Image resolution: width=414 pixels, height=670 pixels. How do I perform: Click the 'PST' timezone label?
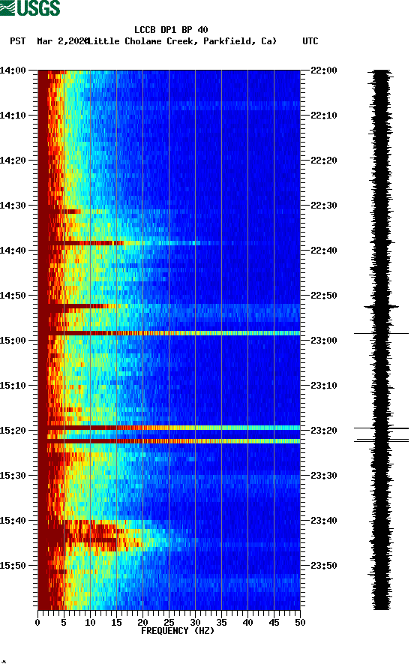pos(18,41)
